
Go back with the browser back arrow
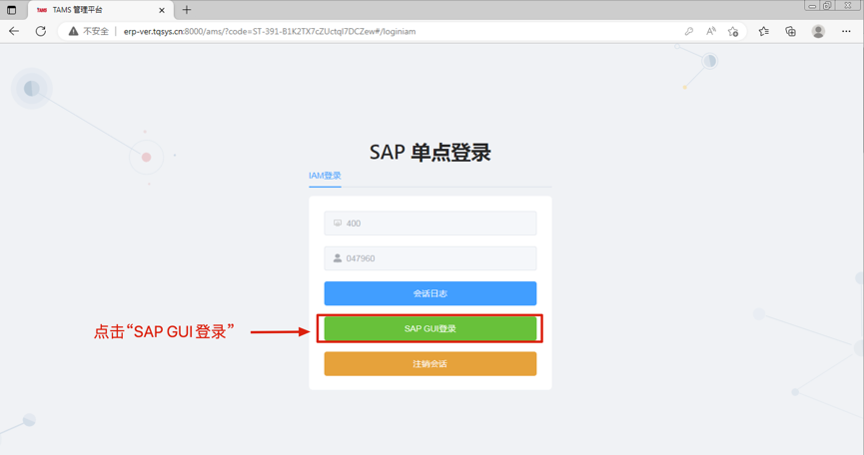click(x=14, y=31)
